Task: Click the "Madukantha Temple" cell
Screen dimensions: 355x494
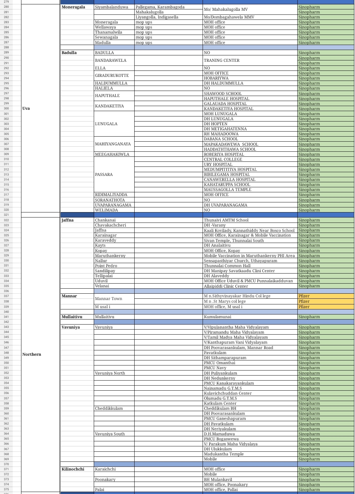Action: 250,454
